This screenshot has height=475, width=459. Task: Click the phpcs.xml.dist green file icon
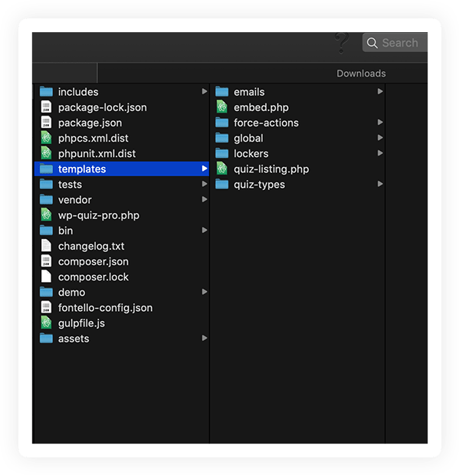pyautogui.click(x=46, y=138)
